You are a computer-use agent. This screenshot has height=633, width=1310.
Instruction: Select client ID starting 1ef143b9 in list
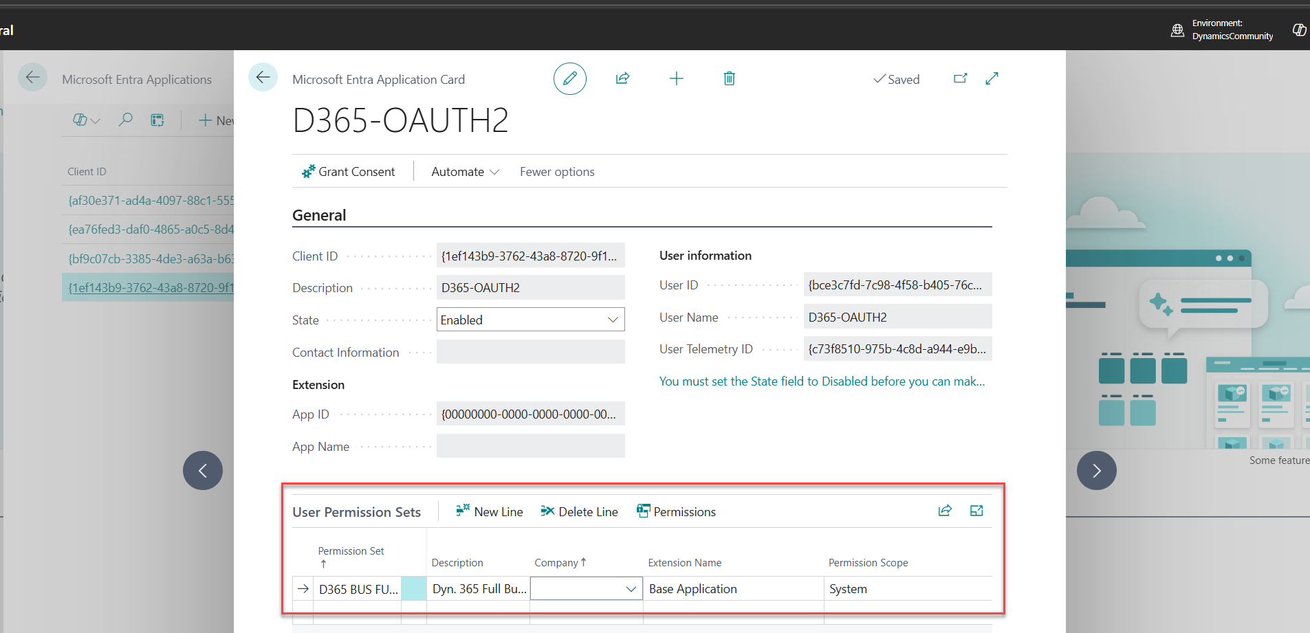pyautogui.click(x=151, y=287)
